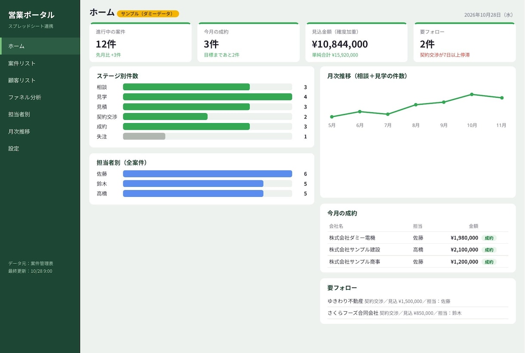Click the サンプル(ダミーデータ) badge

148,14
